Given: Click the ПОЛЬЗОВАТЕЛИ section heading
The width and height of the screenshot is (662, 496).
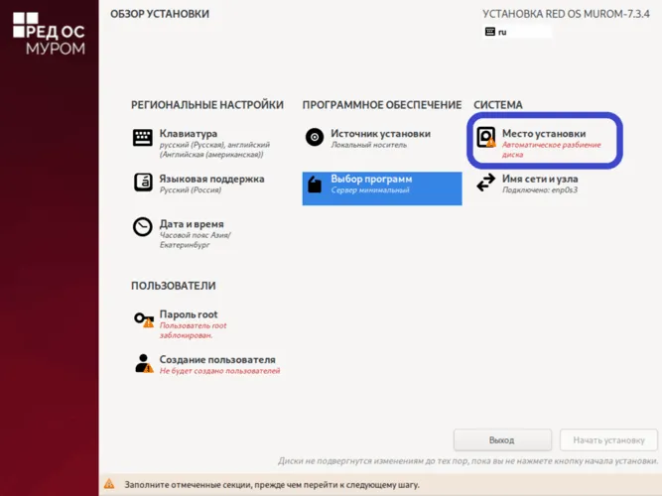Looking at the screenshot, I should pyautogui.click(x=174, y=286).
